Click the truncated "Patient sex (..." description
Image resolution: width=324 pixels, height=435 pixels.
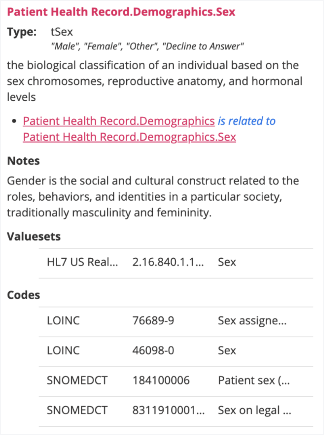[x=254, y=380]
